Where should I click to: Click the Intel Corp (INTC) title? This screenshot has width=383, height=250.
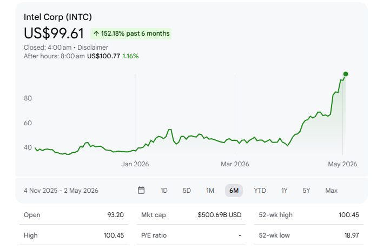(x=58, y=17)
